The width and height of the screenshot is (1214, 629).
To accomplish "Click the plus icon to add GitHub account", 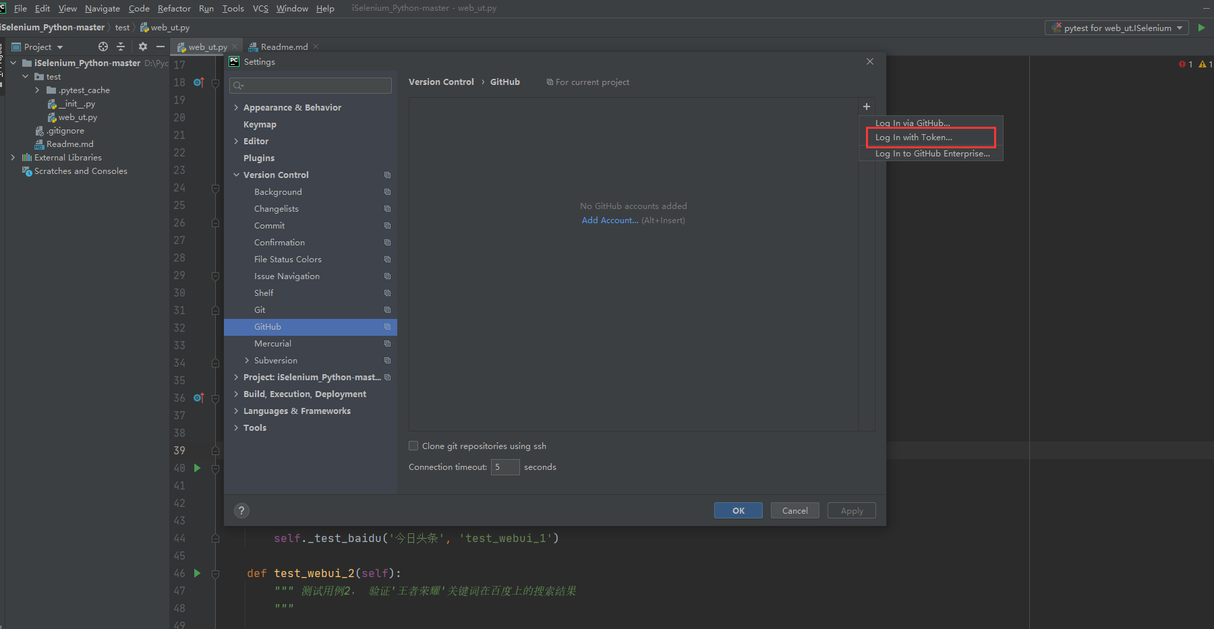I will [867, 107].
